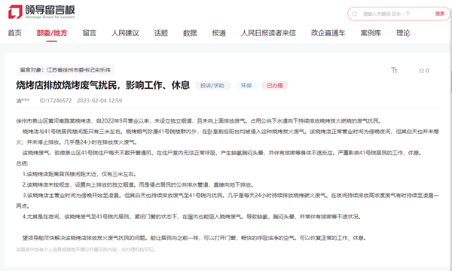
Task: Click the message ID:17246572 text
Action: [56, 101]
